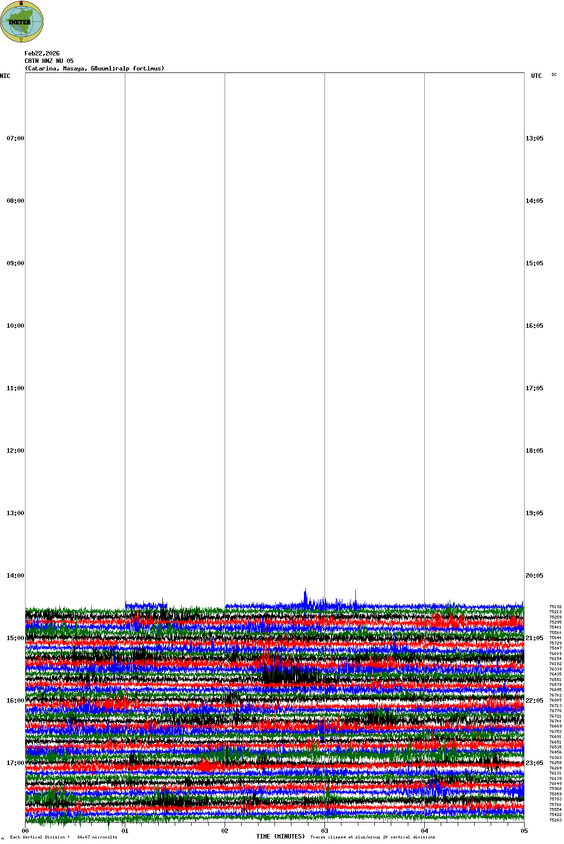
Task: Click the CATN HNZ NU 05 station label
Action: pyautogui.click(x=49, y=61)
